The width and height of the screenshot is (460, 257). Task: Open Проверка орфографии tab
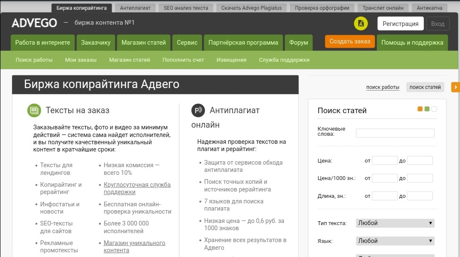click(x=322, y=8)
